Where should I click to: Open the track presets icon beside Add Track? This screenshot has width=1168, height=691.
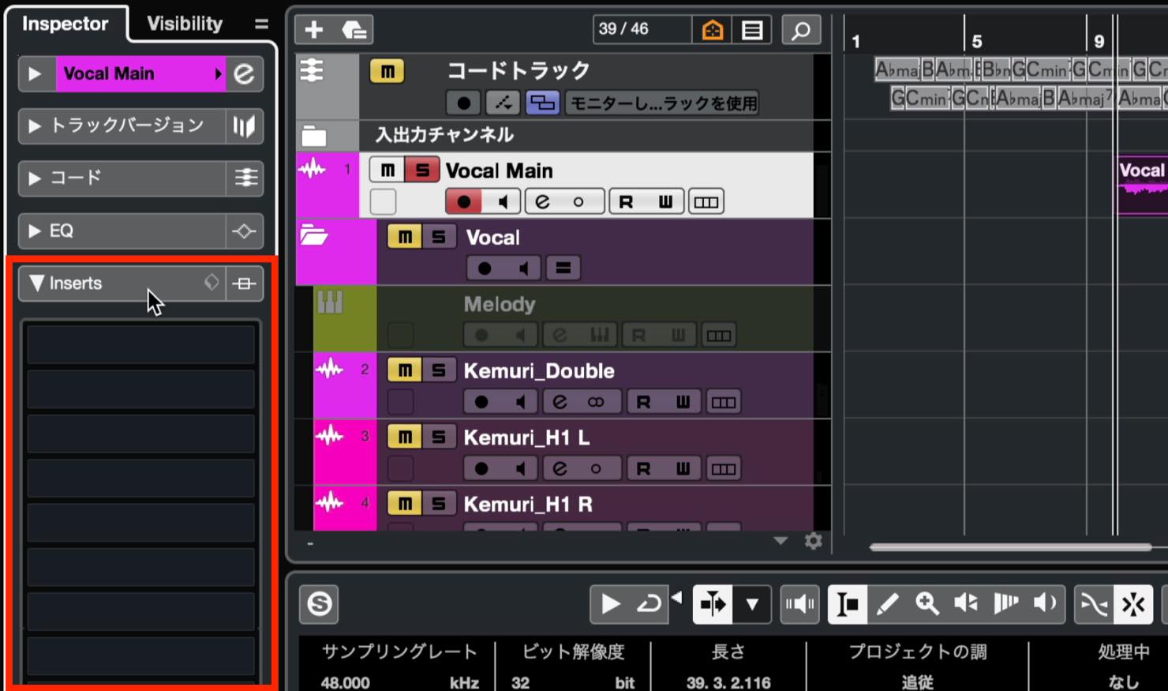tap(354, 30)
